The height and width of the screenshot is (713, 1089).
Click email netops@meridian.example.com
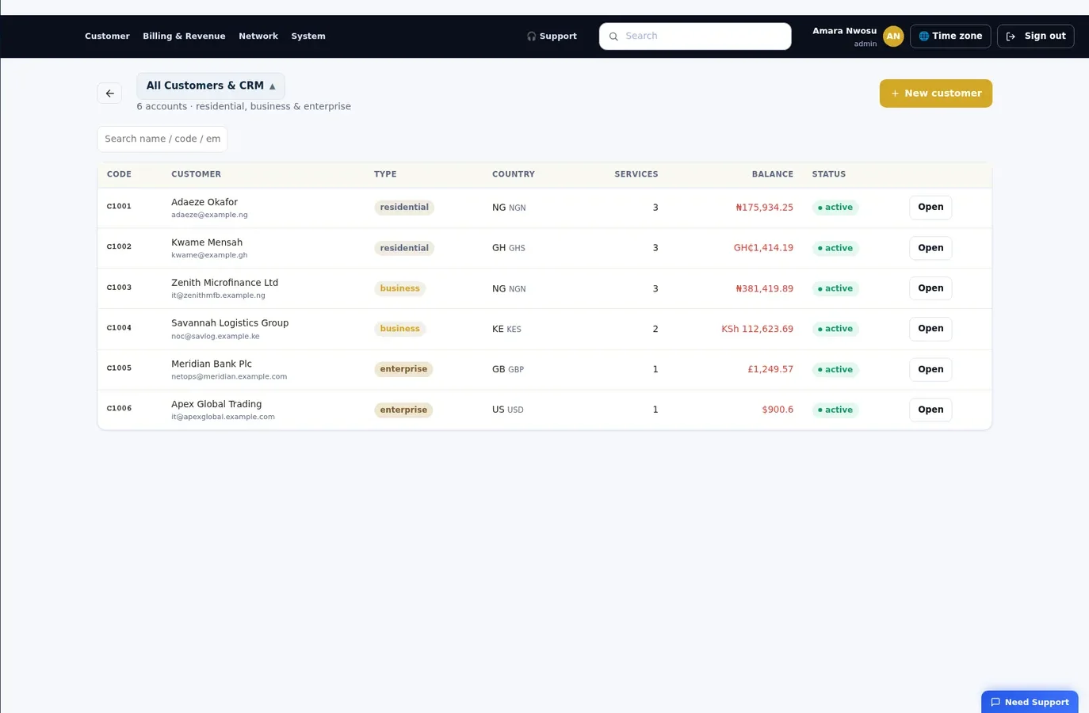(x=229, y=377)
